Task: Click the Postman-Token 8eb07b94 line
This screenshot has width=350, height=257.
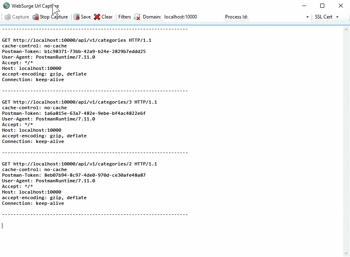Action: coord(74,175)
